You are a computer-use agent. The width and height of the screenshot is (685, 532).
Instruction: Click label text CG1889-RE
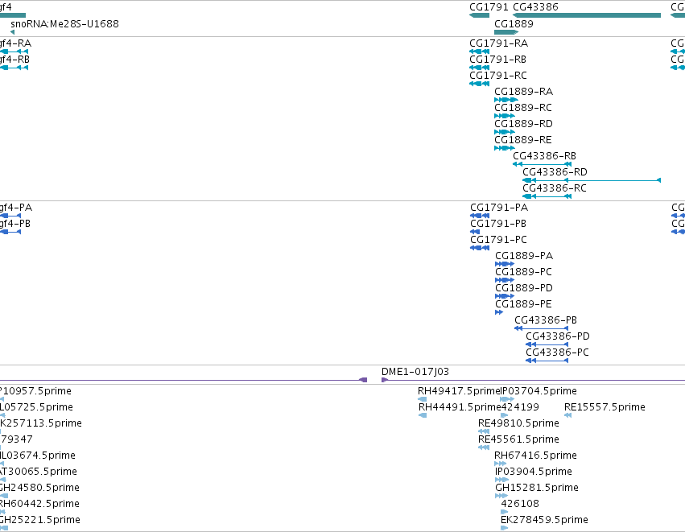point(523,140)
